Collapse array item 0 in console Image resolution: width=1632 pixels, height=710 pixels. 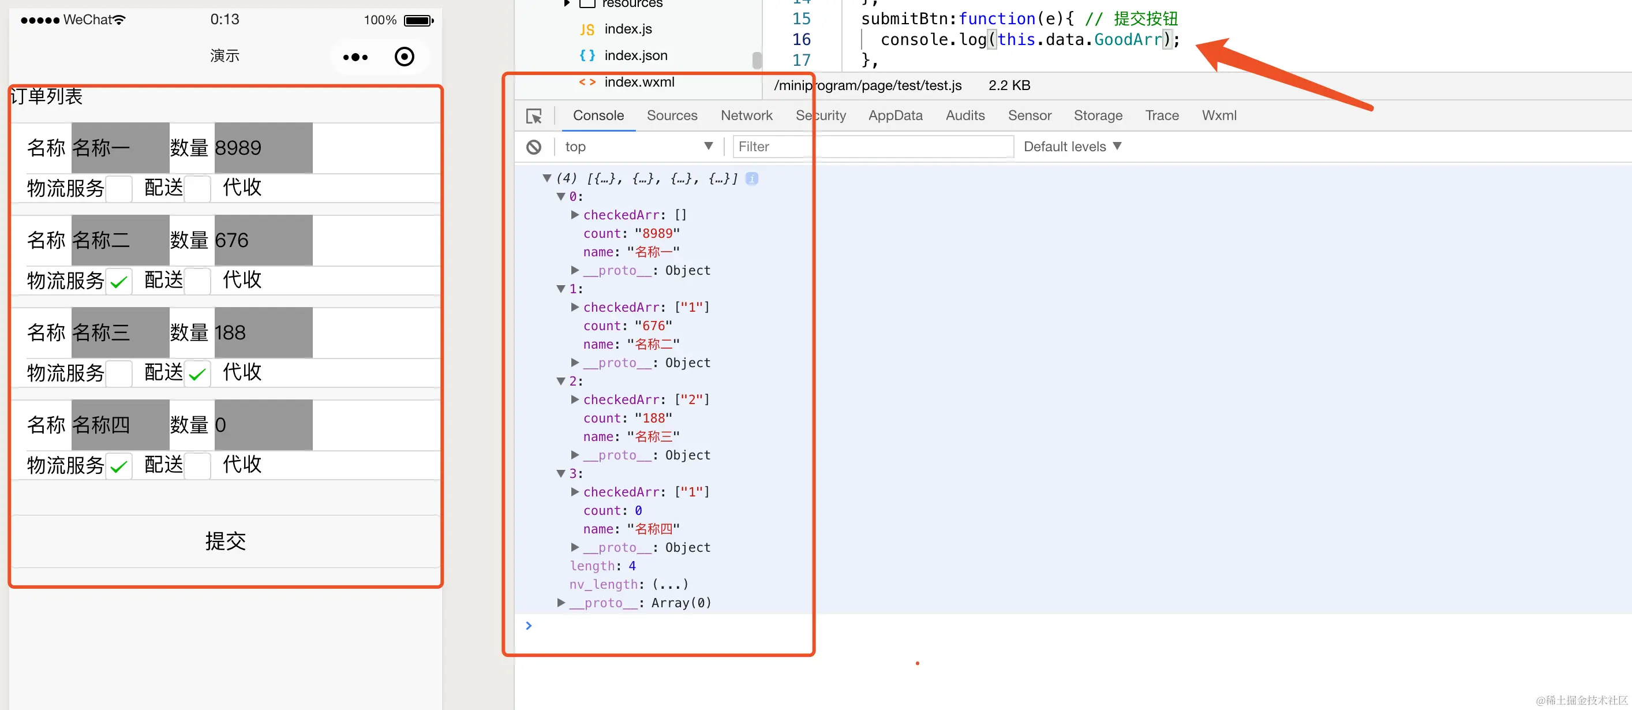pyautogui.click(x=561, y=197)
